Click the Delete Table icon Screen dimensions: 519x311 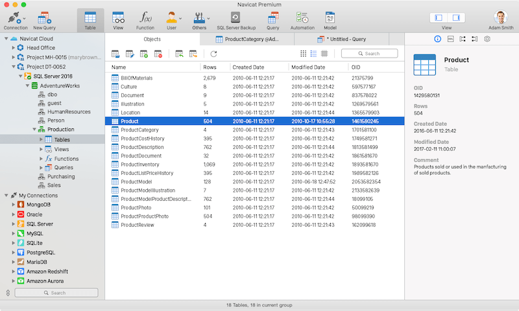click(x=158, y=54)
